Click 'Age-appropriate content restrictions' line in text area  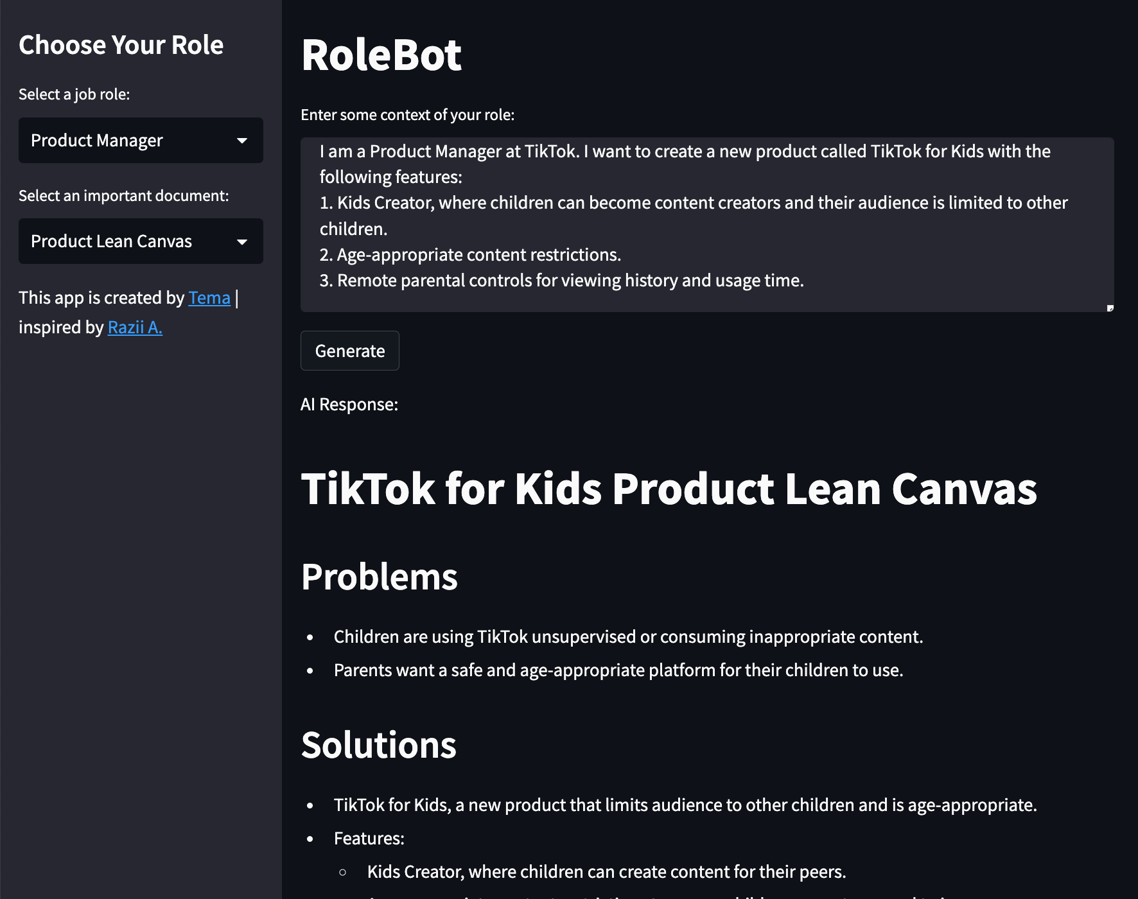(470, 255)
